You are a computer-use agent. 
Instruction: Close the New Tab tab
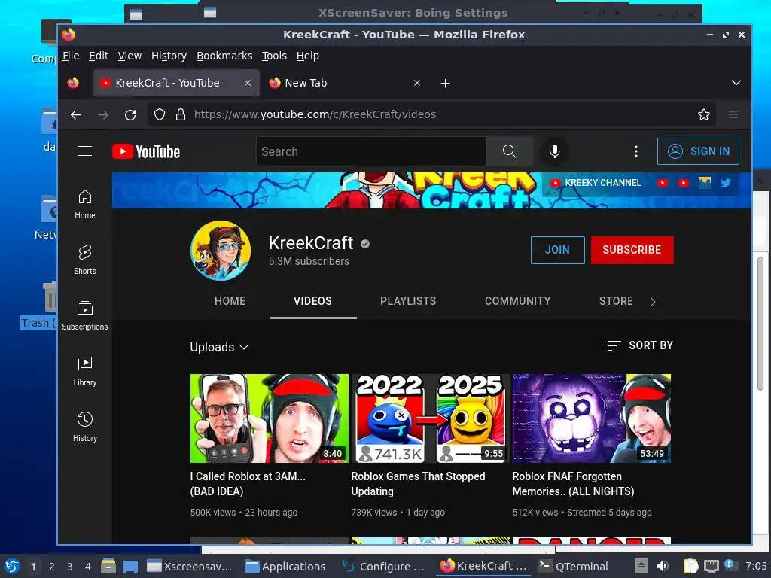pyautogui.click(x=417, y=83)
